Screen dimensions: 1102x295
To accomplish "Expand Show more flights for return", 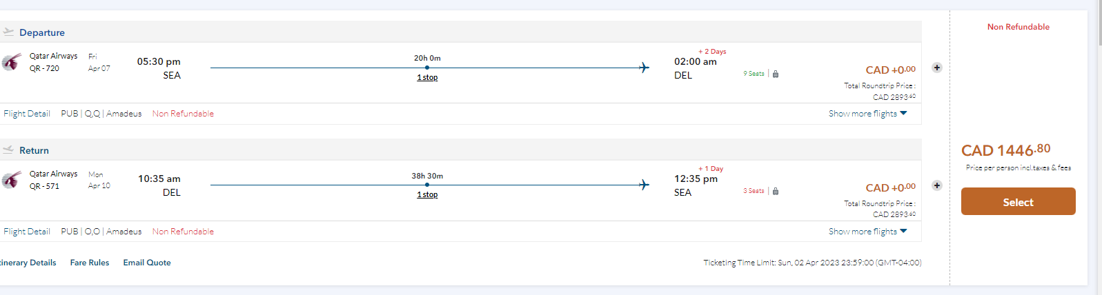I will 867,232.
